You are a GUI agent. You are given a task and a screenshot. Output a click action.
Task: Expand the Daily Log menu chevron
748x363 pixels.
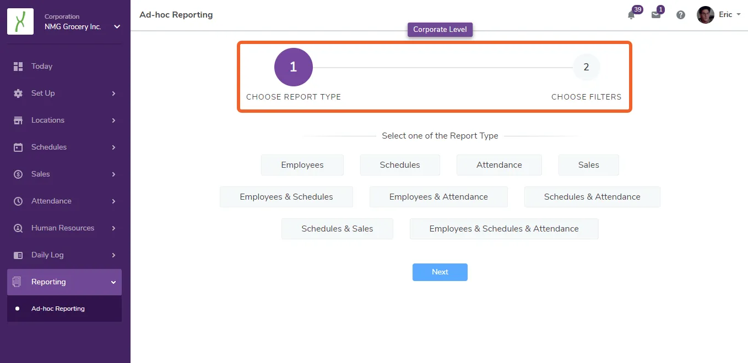[113, 255]
